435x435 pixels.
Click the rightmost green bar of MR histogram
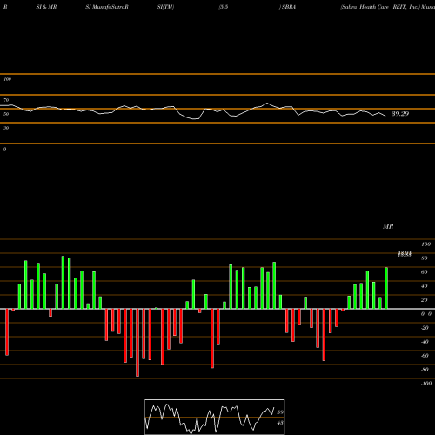tap(386, 288)
